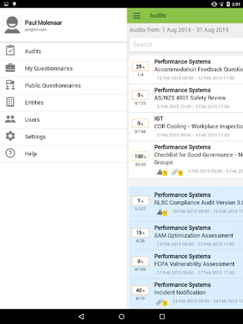Tap the Public Questionnaires icon

tap(10, 85)
